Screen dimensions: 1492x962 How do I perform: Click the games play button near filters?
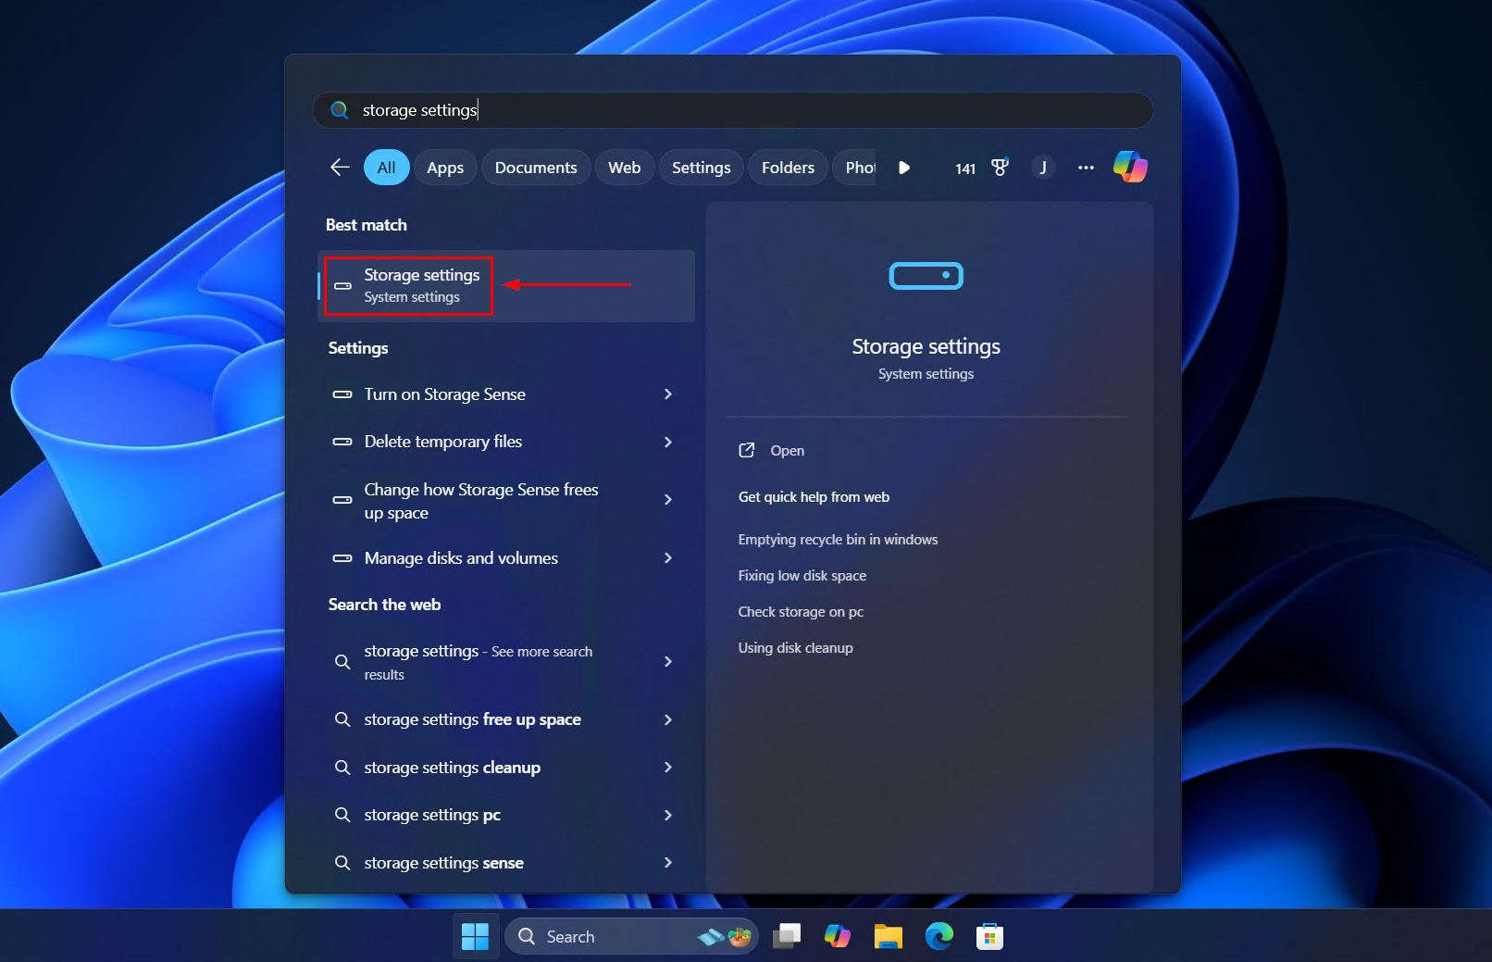[x=903, y=168]
